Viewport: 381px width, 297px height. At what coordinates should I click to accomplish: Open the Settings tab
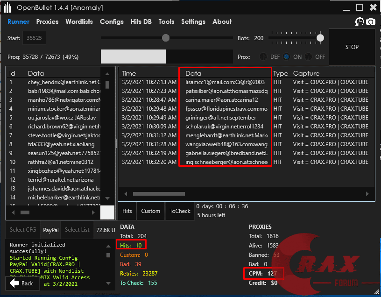pyautogui.click(x=193, y=21)
